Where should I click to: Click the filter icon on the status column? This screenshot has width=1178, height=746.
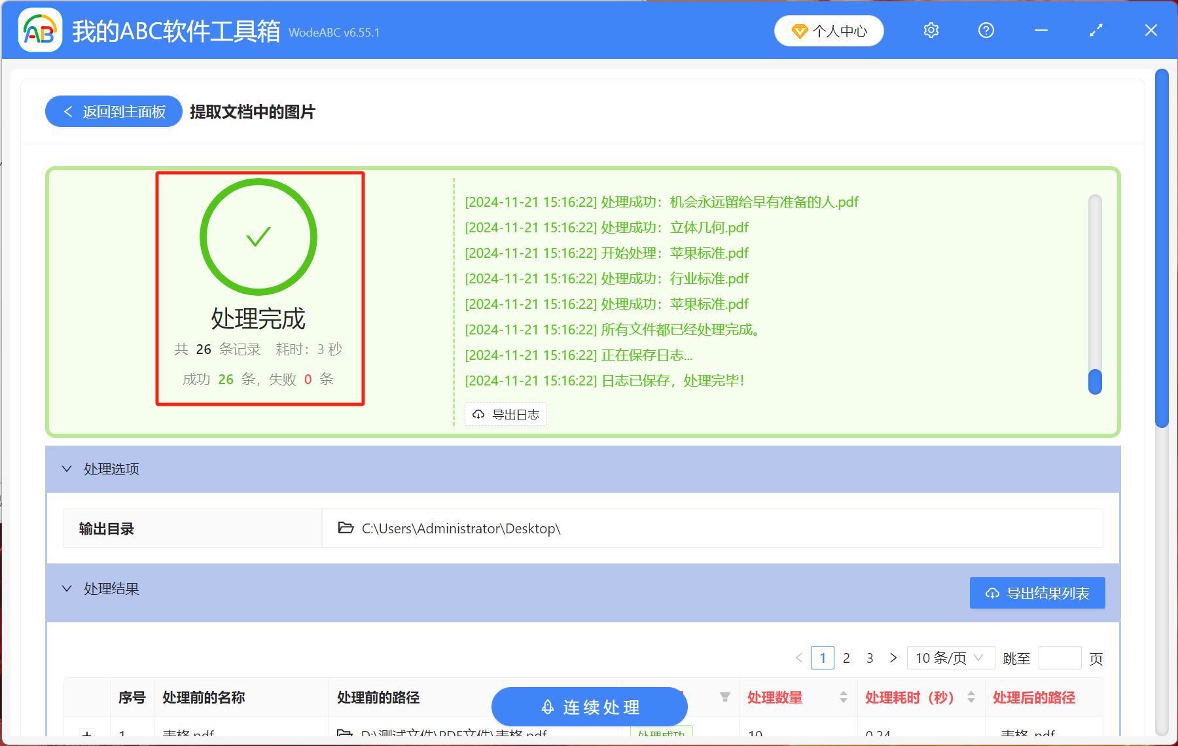point(724,697)
